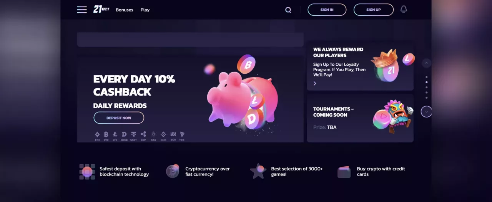This screenshot has height=202, width=492.
Task: Go to next slide with down arrow
Action: coord(426,112)
